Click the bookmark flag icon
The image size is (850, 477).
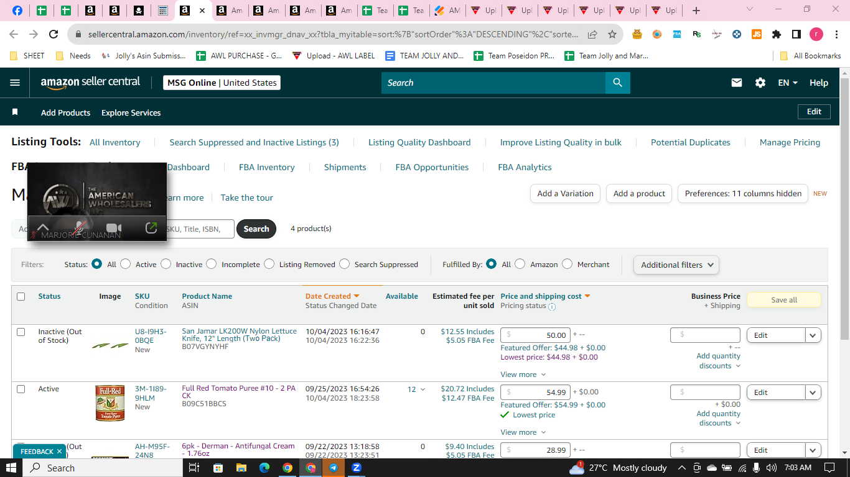15,112
